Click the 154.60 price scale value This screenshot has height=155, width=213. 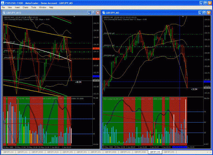[96, 30]
